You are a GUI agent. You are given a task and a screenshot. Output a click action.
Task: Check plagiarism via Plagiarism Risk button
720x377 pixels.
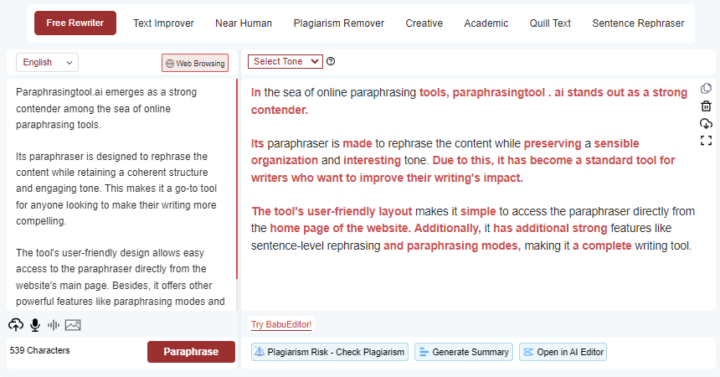click(x=330, y=352)
